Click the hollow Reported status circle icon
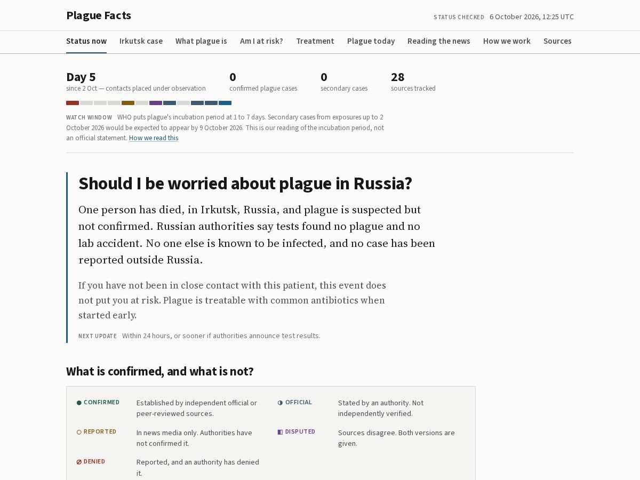 (x=79, y=432)
